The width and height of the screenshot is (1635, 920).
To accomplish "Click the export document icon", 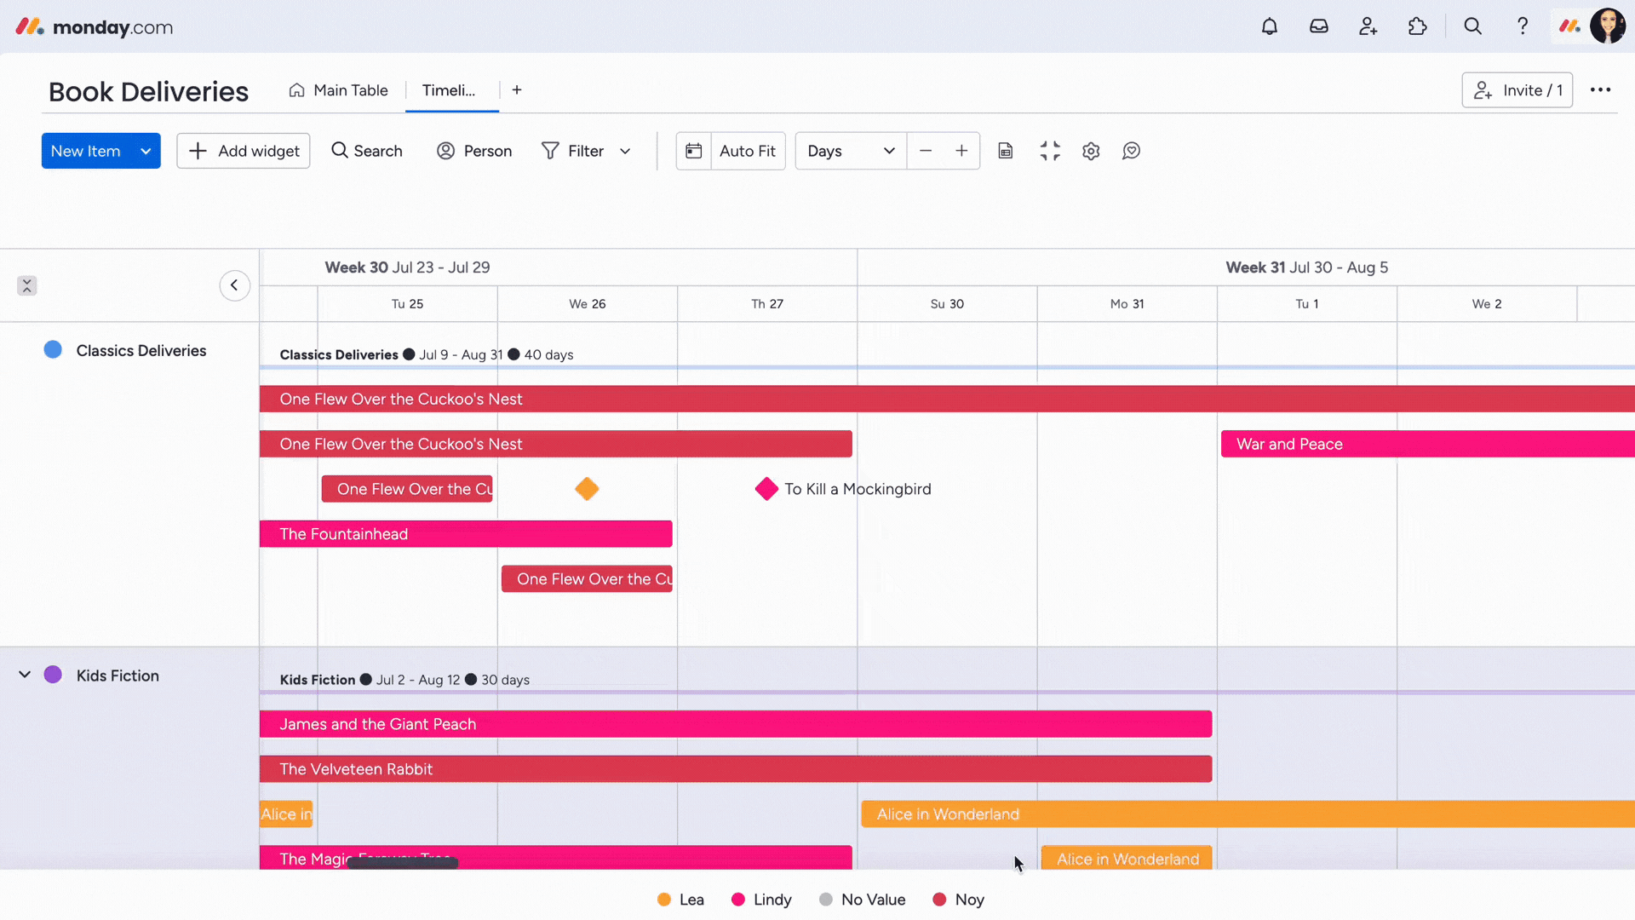I will (1006, 151).
